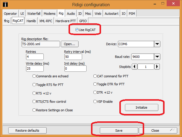This screenshot has height=137, width=182.
Task: Enable Commands are echoed option
Action: pos(34,76)
